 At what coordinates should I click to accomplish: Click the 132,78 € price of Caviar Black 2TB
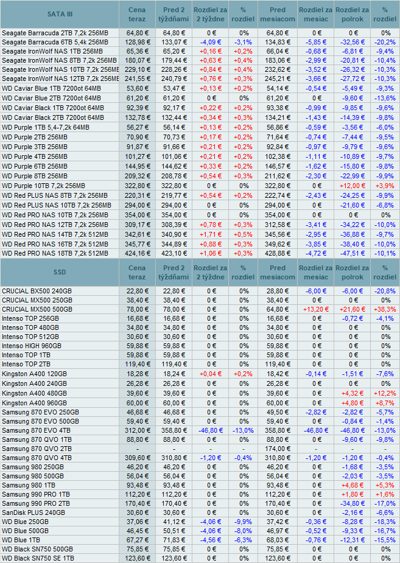[137, 117]
